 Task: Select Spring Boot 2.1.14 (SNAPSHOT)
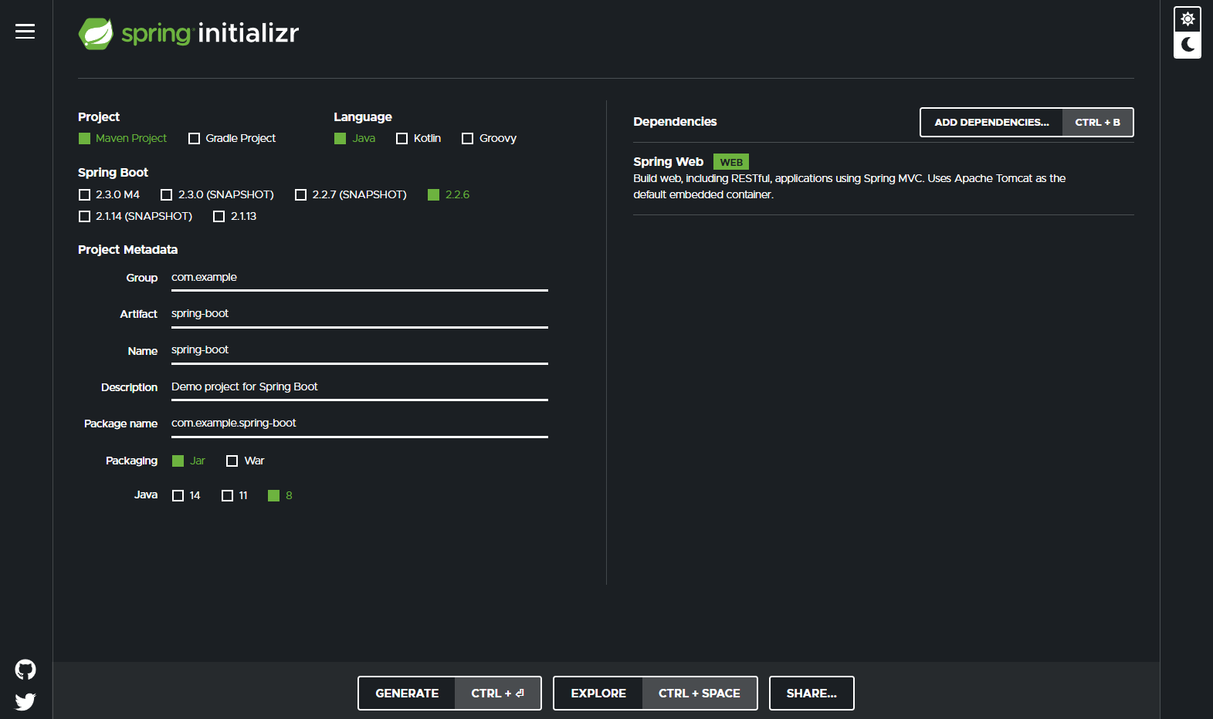pos(136,216)
